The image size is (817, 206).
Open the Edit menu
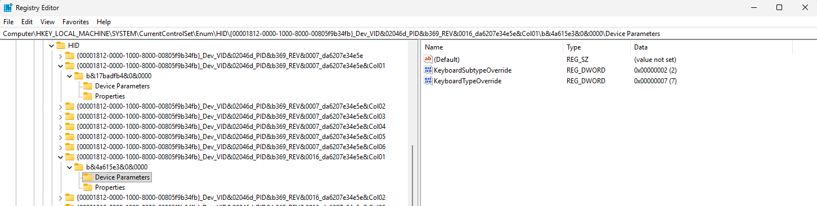pos(27,21)
